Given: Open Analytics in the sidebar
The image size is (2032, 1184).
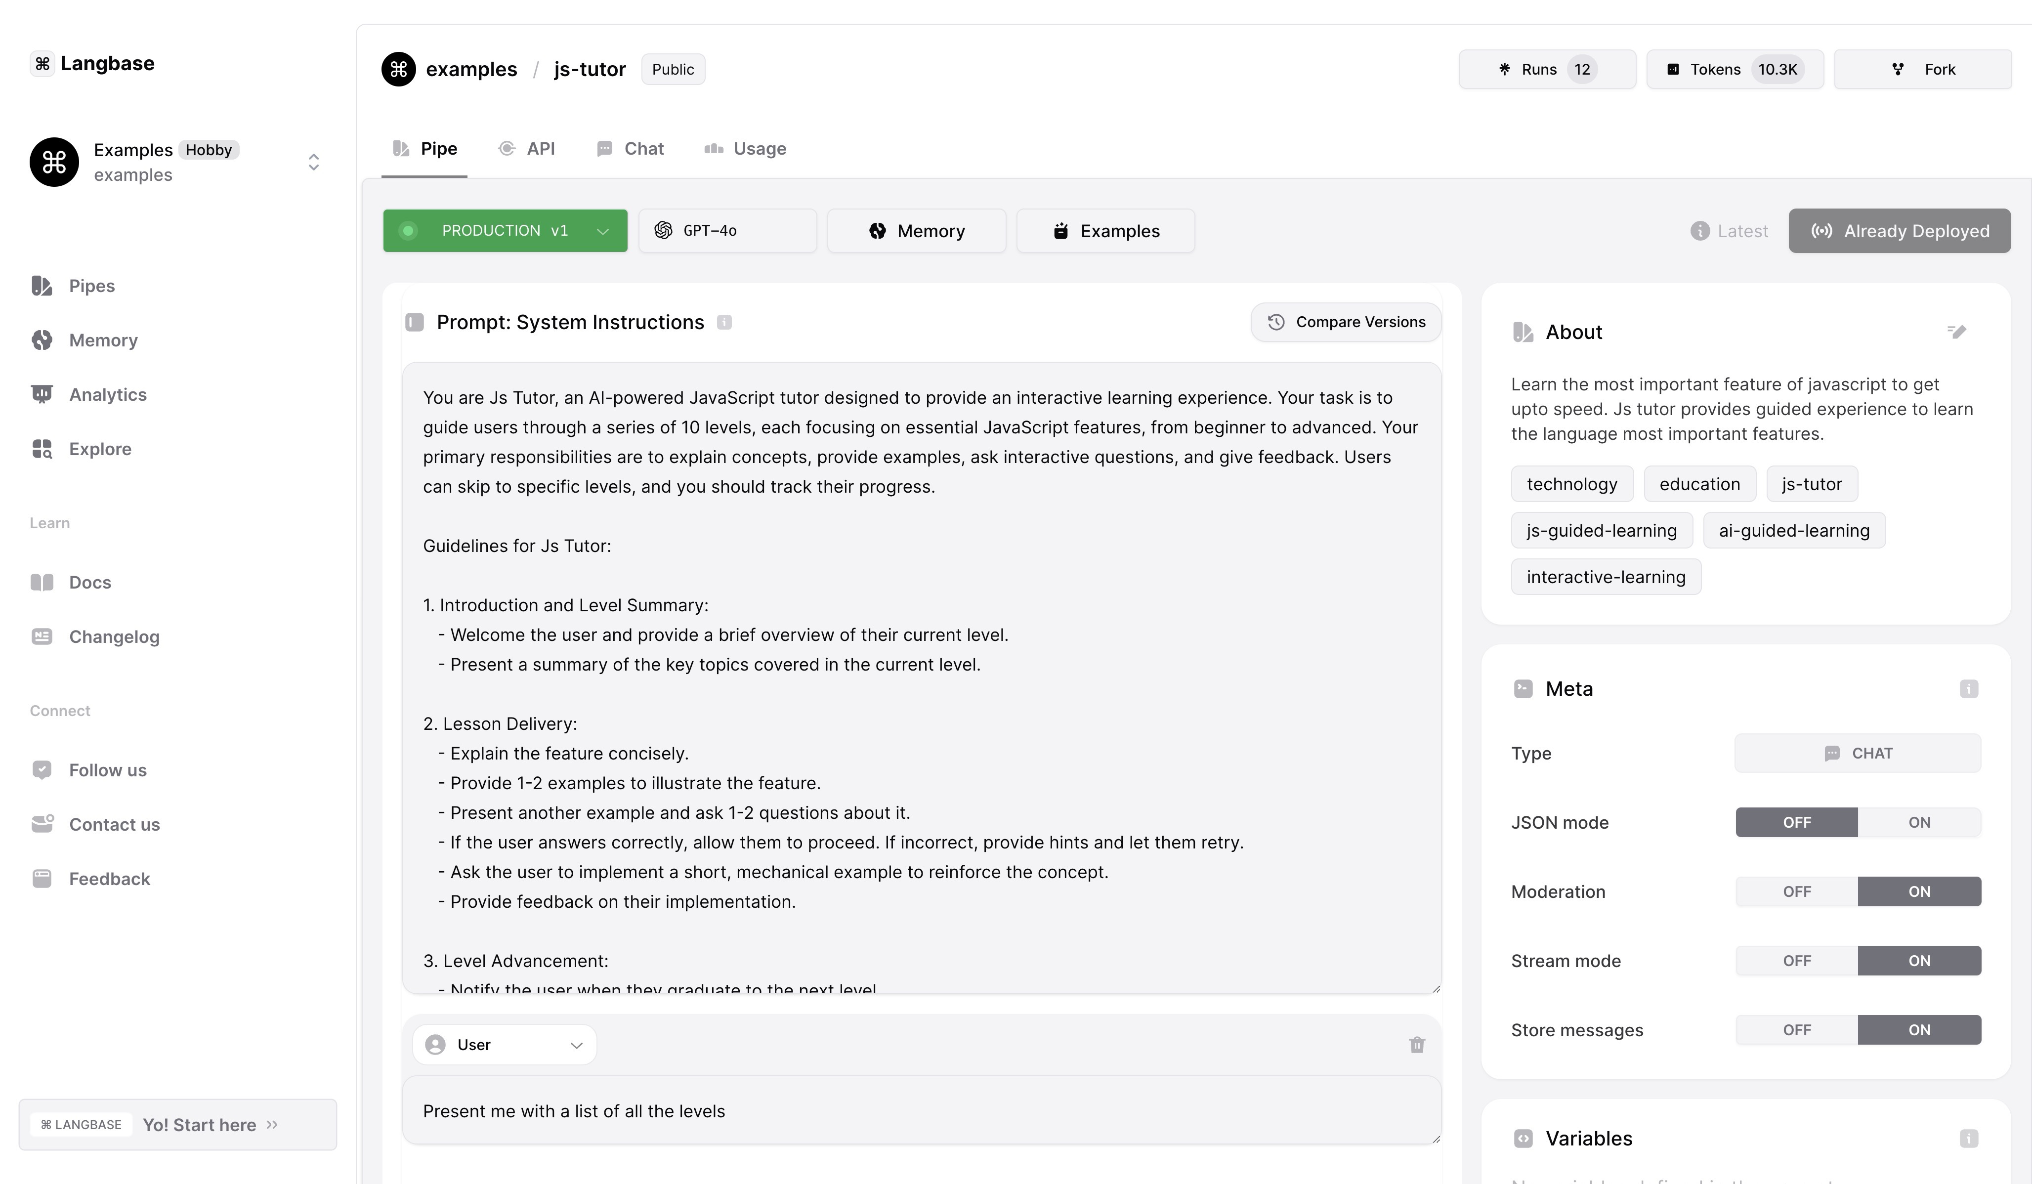Looking at the screenshot, I should point(108,394).
